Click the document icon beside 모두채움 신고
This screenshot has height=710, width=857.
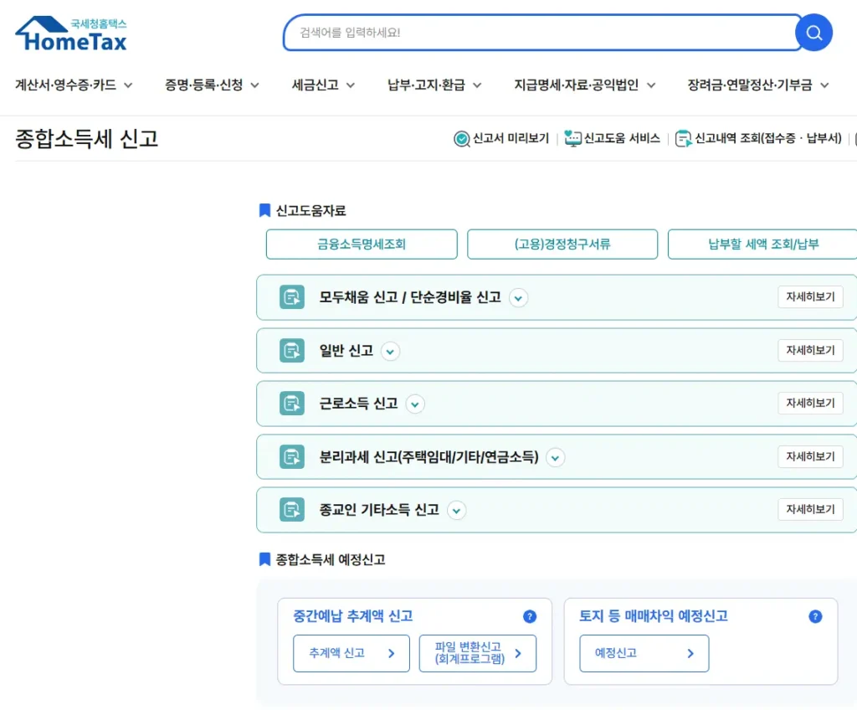pos(290,297)
